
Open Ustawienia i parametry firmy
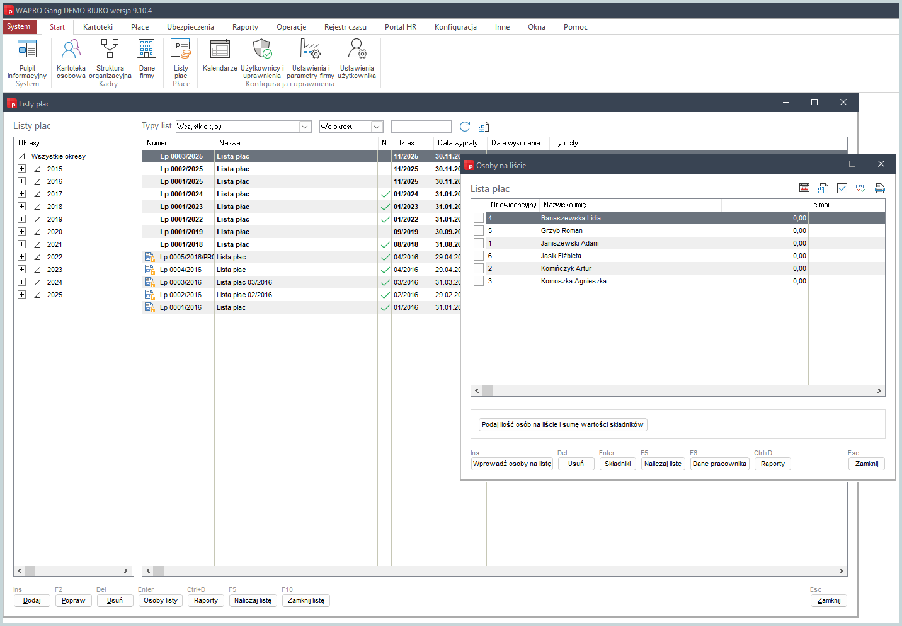point(311,59)
